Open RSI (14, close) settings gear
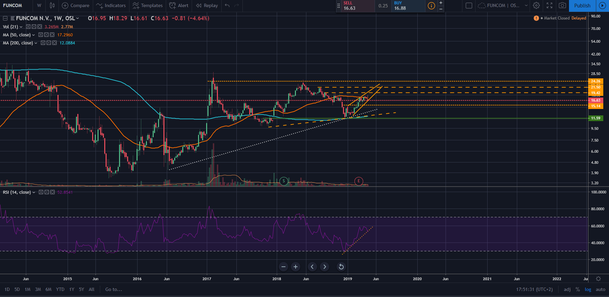This screenshot has width=609, height=297. click(x=46, y=192)
